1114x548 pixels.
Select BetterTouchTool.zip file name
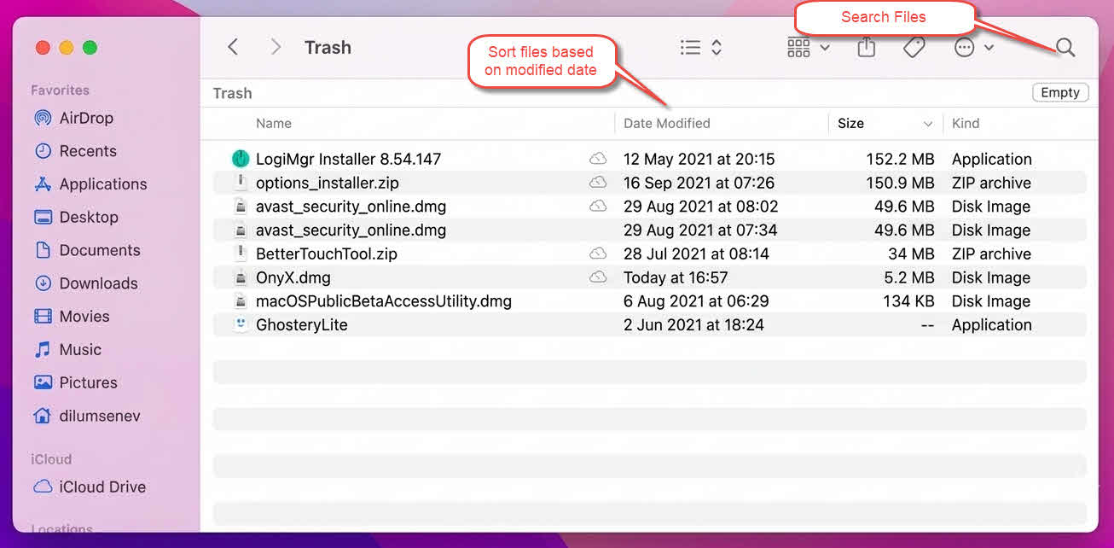coord(327,254)
